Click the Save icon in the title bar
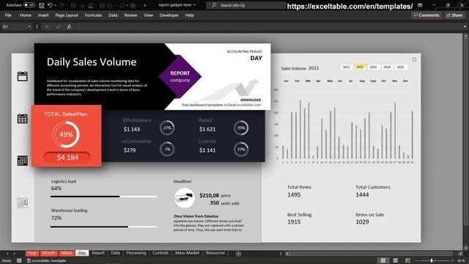The height and width of the screenshot is (264, 469). pos(42,5)
